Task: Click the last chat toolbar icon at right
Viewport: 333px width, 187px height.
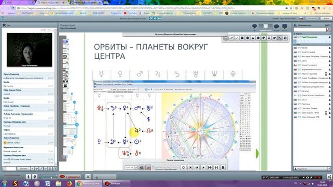Action: click(x=55, y=169)
